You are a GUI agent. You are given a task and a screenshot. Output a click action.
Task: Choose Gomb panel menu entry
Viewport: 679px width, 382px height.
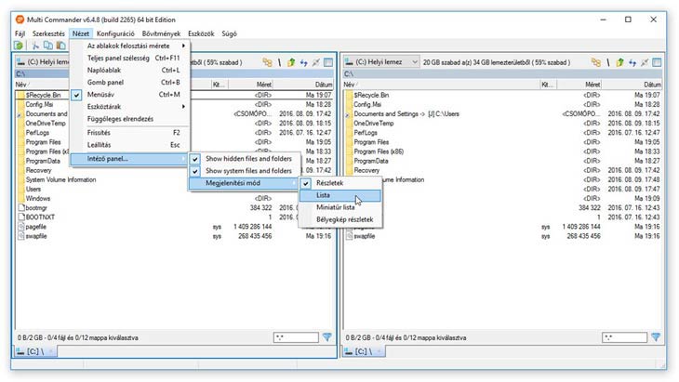coord(130,82)
